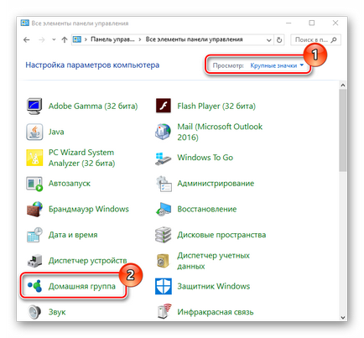Expand the recent locations chevron
The image size is (364, 338).
point(54,39)
